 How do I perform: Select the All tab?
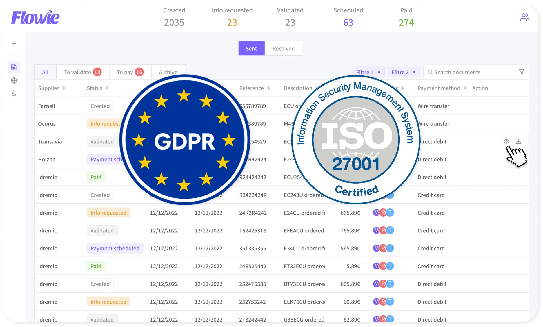[x=45, y=72]
